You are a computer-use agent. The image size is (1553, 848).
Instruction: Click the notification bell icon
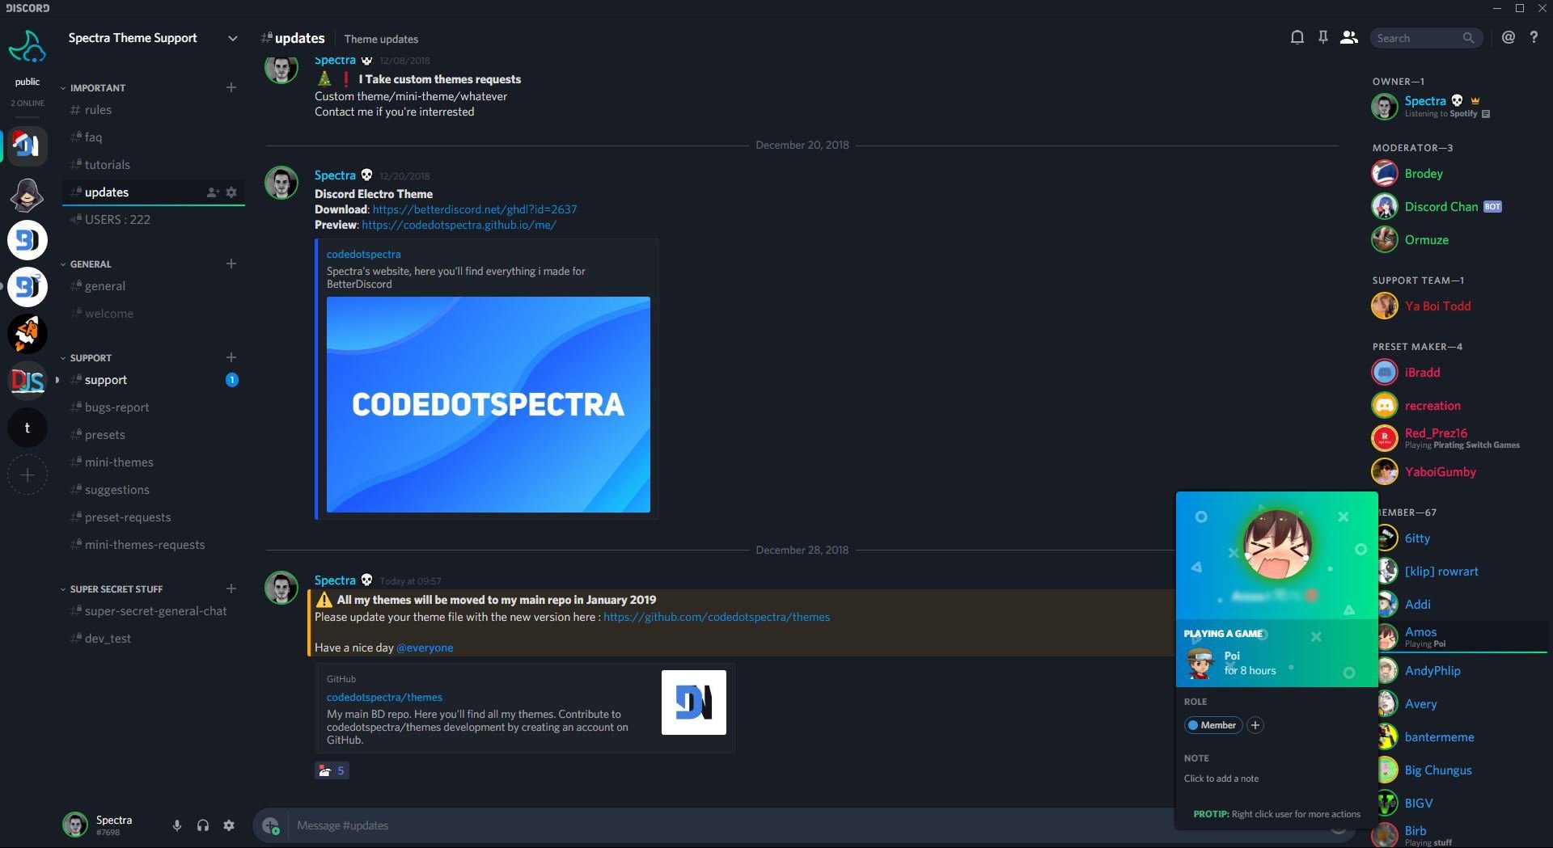[1297, 37]
